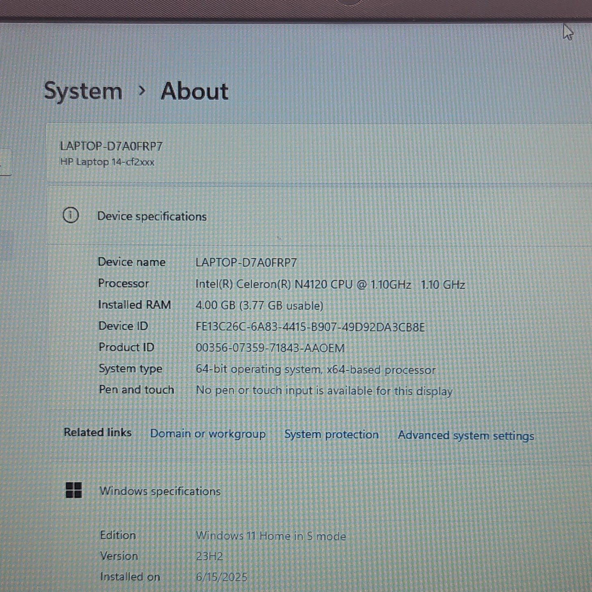This screenshot has height=592, width=592.
Task: Click the Device name label
Action: tap(132, 262)
